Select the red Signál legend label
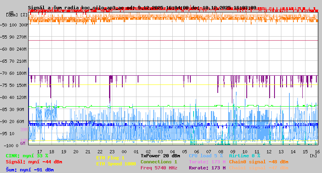 click(34, 162)
